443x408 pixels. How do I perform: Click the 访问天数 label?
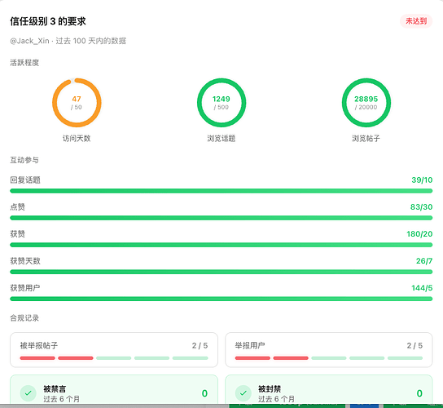(x=77, y=138)
